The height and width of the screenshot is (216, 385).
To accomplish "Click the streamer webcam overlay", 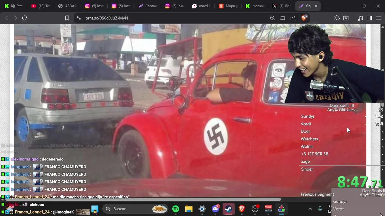I will point(334,64).
